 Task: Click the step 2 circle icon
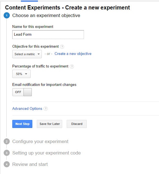click(x=7, y=141)
